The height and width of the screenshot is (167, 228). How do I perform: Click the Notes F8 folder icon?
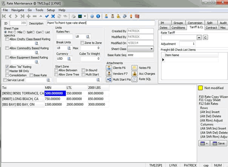[x=134, y=68]
